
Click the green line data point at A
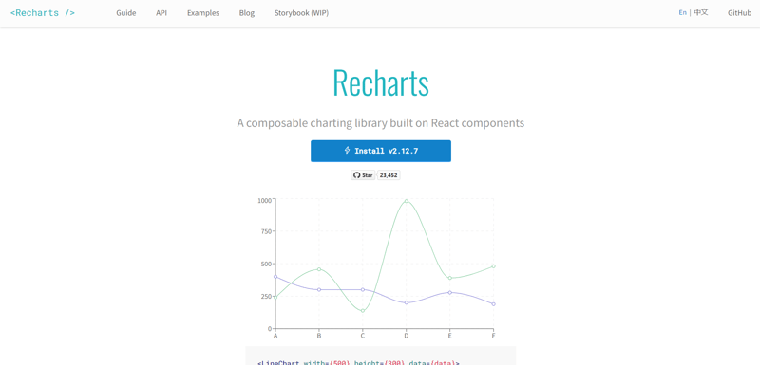[275, 298]
